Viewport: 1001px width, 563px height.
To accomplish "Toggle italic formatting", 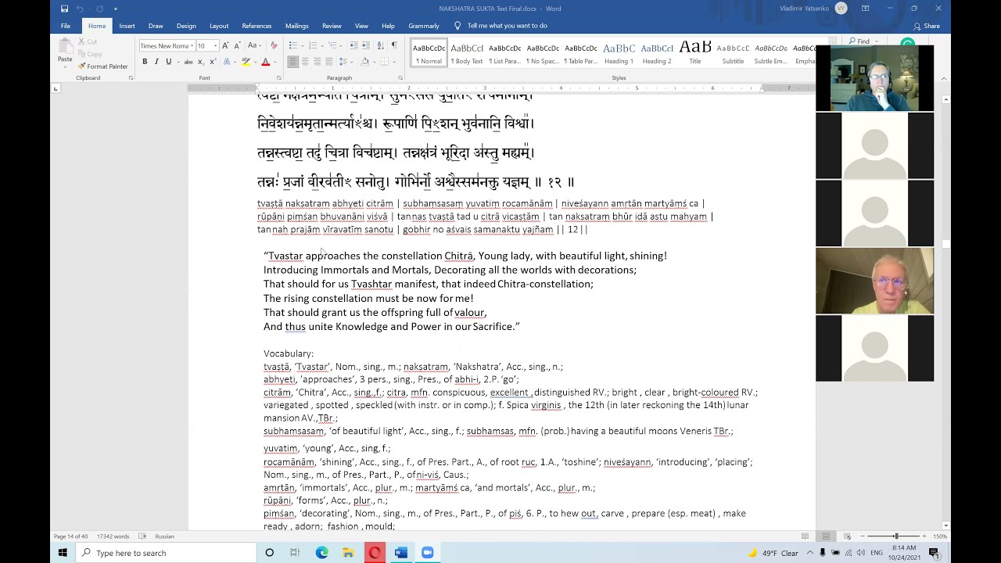I will point(156,62).
